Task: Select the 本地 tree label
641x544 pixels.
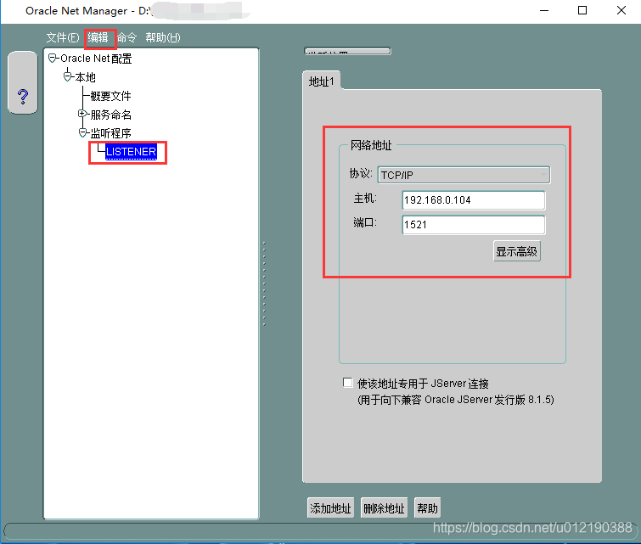Action: [x=86, y=77]
